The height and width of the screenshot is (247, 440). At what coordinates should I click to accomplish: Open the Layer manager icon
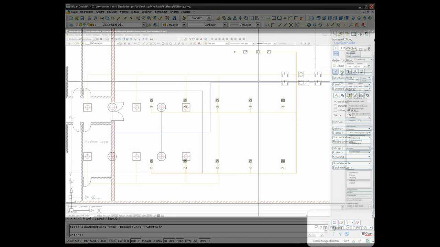[x=71, y=25]
